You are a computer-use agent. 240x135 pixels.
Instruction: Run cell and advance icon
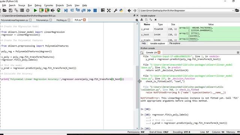point(47,10)
